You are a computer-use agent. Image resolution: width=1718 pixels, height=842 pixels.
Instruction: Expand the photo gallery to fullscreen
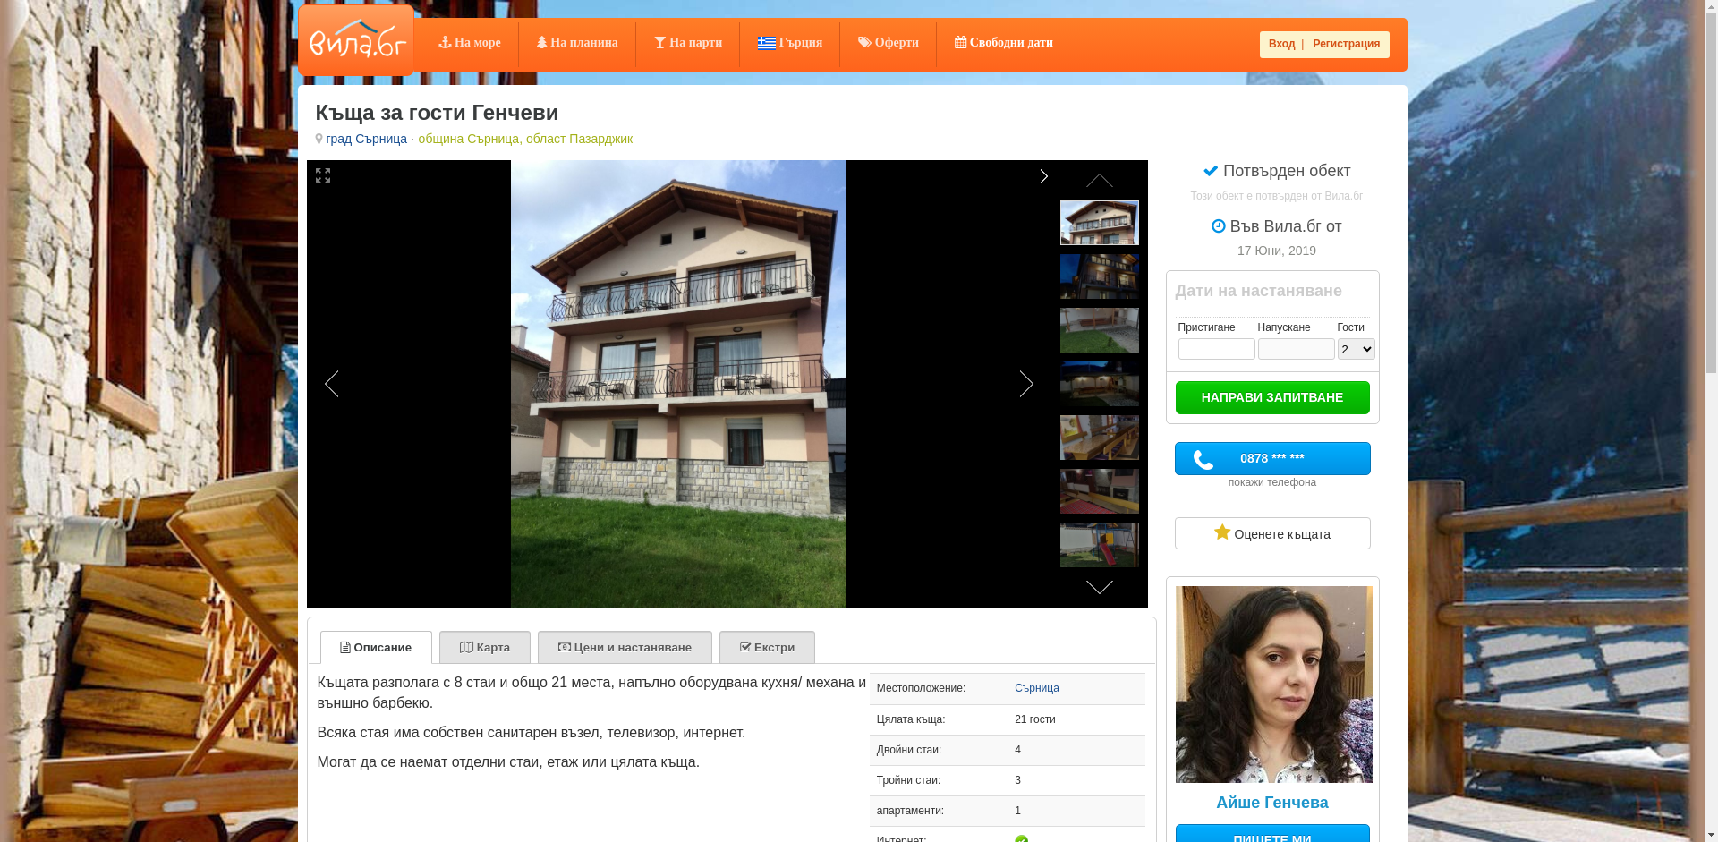pos(323,176)
